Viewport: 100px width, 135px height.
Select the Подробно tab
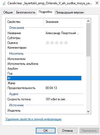click(46, 12)
